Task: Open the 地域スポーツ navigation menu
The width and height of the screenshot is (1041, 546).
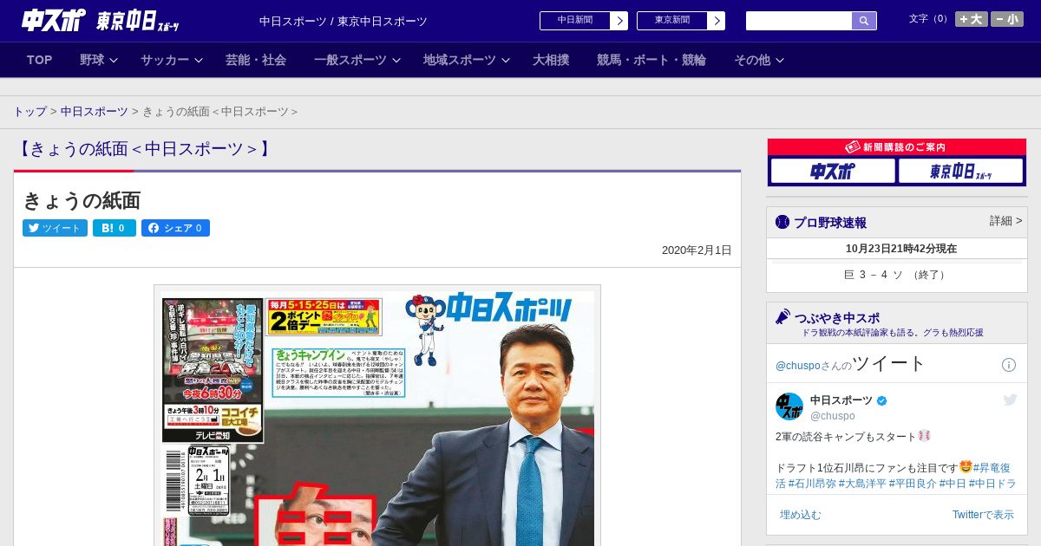Action: pyautogui.click(x=460, y=60)
